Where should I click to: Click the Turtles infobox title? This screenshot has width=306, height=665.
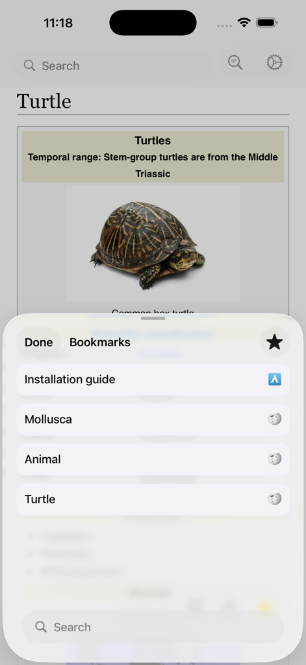click(153, 140)
